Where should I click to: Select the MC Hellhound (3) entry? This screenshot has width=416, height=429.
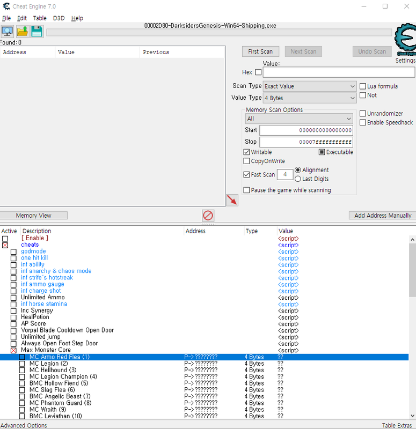[204, 370]
